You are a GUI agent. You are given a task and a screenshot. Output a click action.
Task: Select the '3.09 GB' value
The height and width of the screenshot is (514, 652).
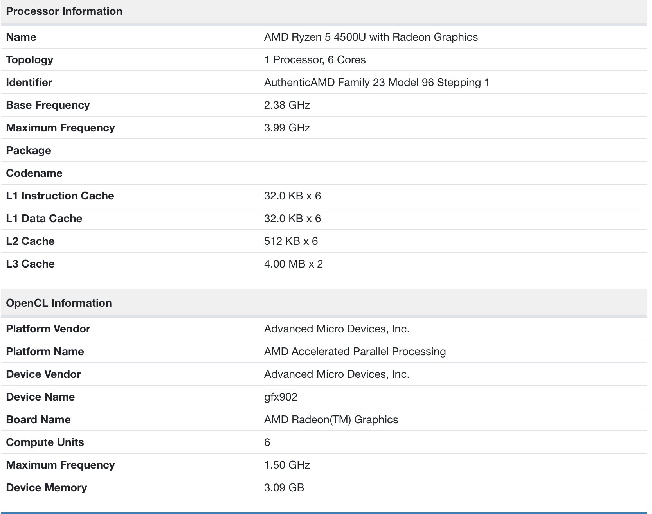[x=284, y=487]
